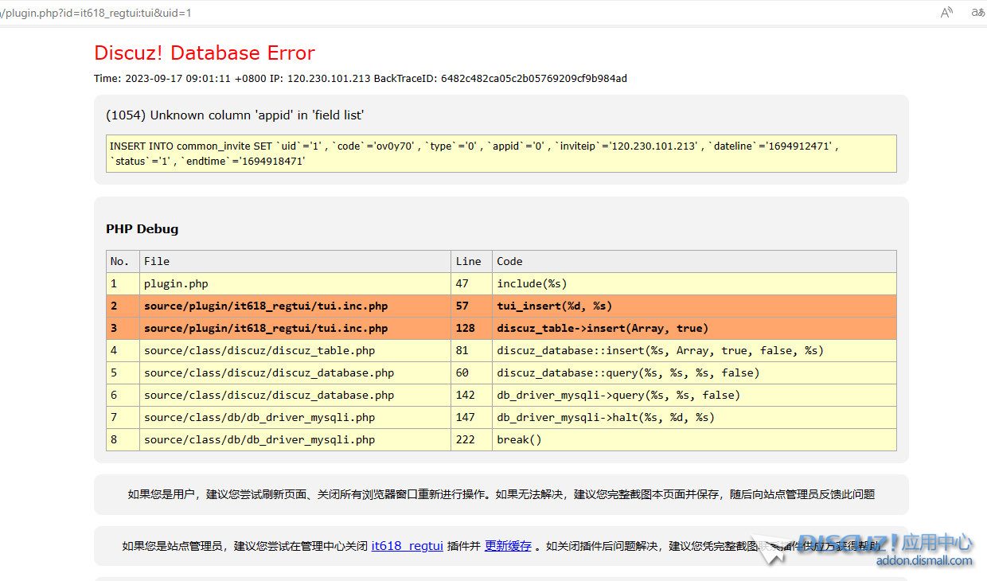The image size is (987, 581).
Task: Click the Read aloud icon in address bar
Action: click(x=946, y=13)
